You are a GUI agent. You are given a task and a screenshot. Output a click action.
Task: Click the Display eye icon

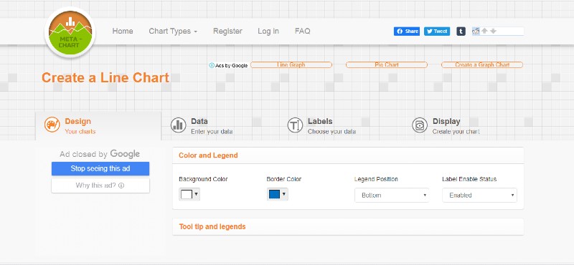[x=420, y=125]
